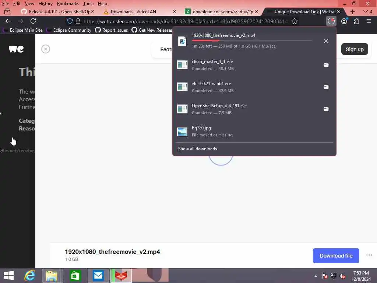Bookmark this page with the star

click(x=295, y=21)
